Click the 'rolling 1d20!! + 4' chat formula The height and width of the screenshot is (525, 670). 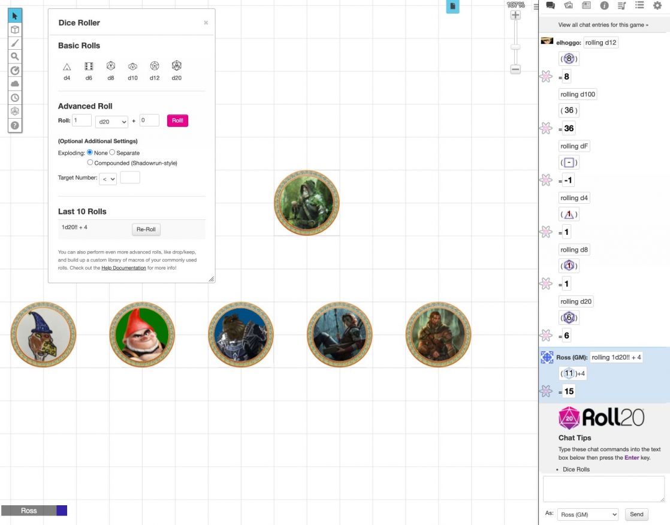(616, 358)
